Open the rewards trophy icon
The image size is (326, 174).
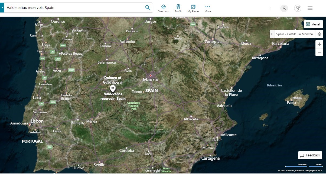pyautogui.click(x=298, y=8)
